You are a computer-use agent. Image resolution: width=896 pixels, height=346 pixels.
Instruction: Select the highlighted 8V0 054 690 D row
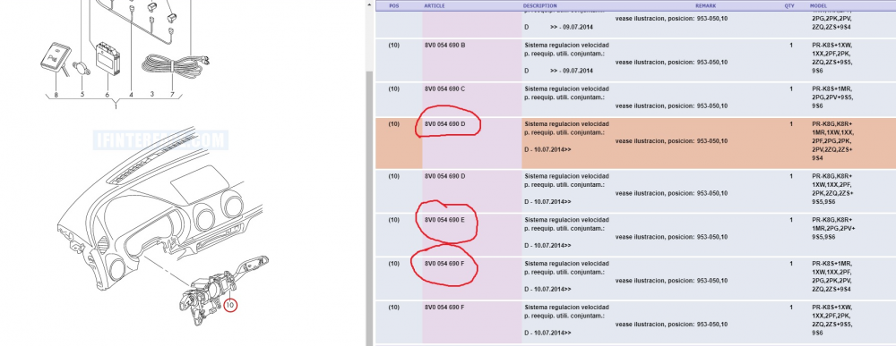click(635, 143)
